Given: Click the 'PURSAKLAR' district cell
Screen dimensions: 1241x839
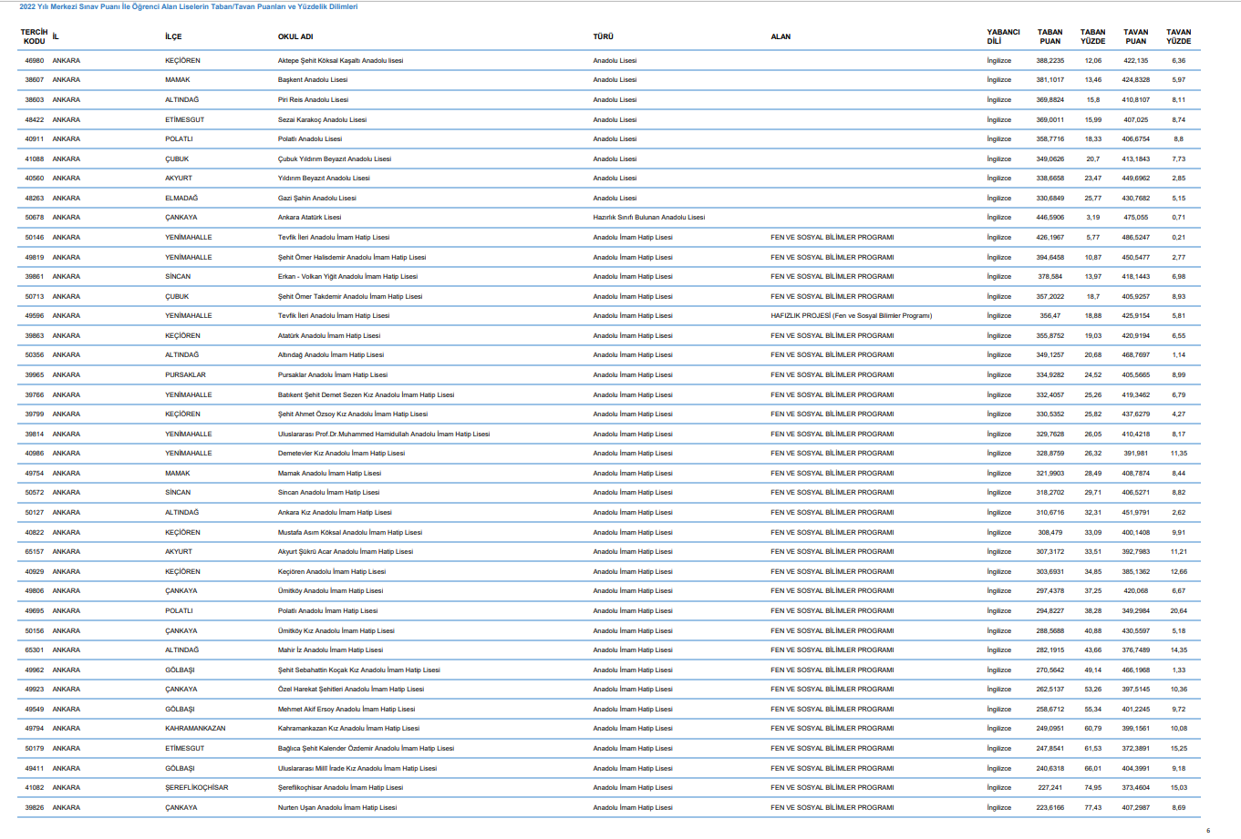Looking at the screenshot, I should coord(185,375).
